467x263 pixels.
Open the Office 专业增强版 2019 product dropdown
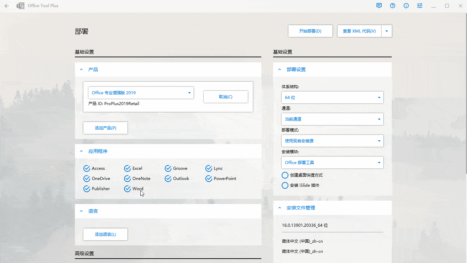(x=141, y=93)
